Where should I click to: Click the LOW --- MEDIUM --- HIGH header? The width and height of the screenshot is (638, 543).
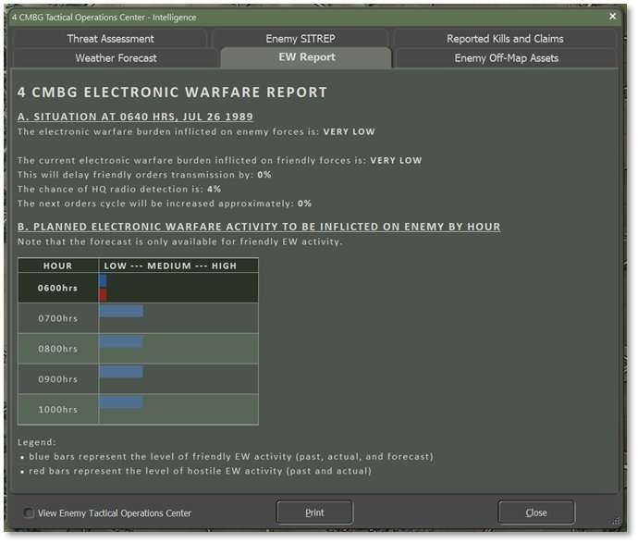point(170,265)
